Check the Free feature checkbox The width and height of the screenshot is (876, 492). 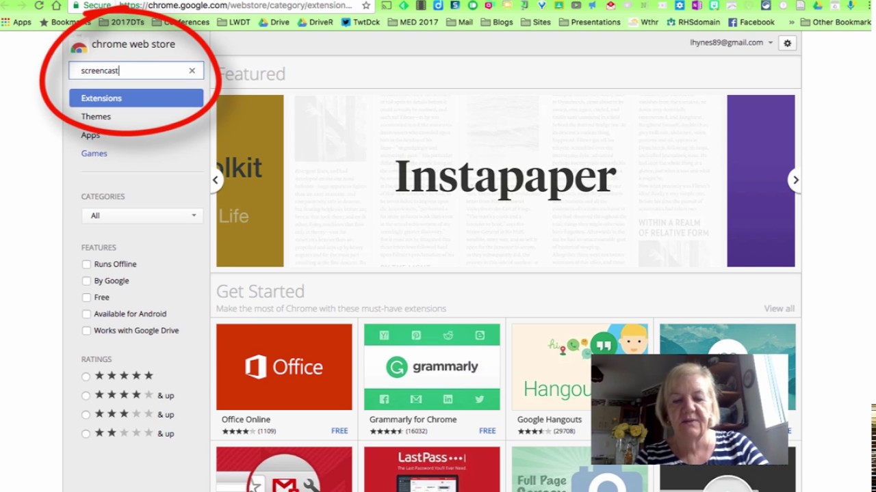click(86, 297)
